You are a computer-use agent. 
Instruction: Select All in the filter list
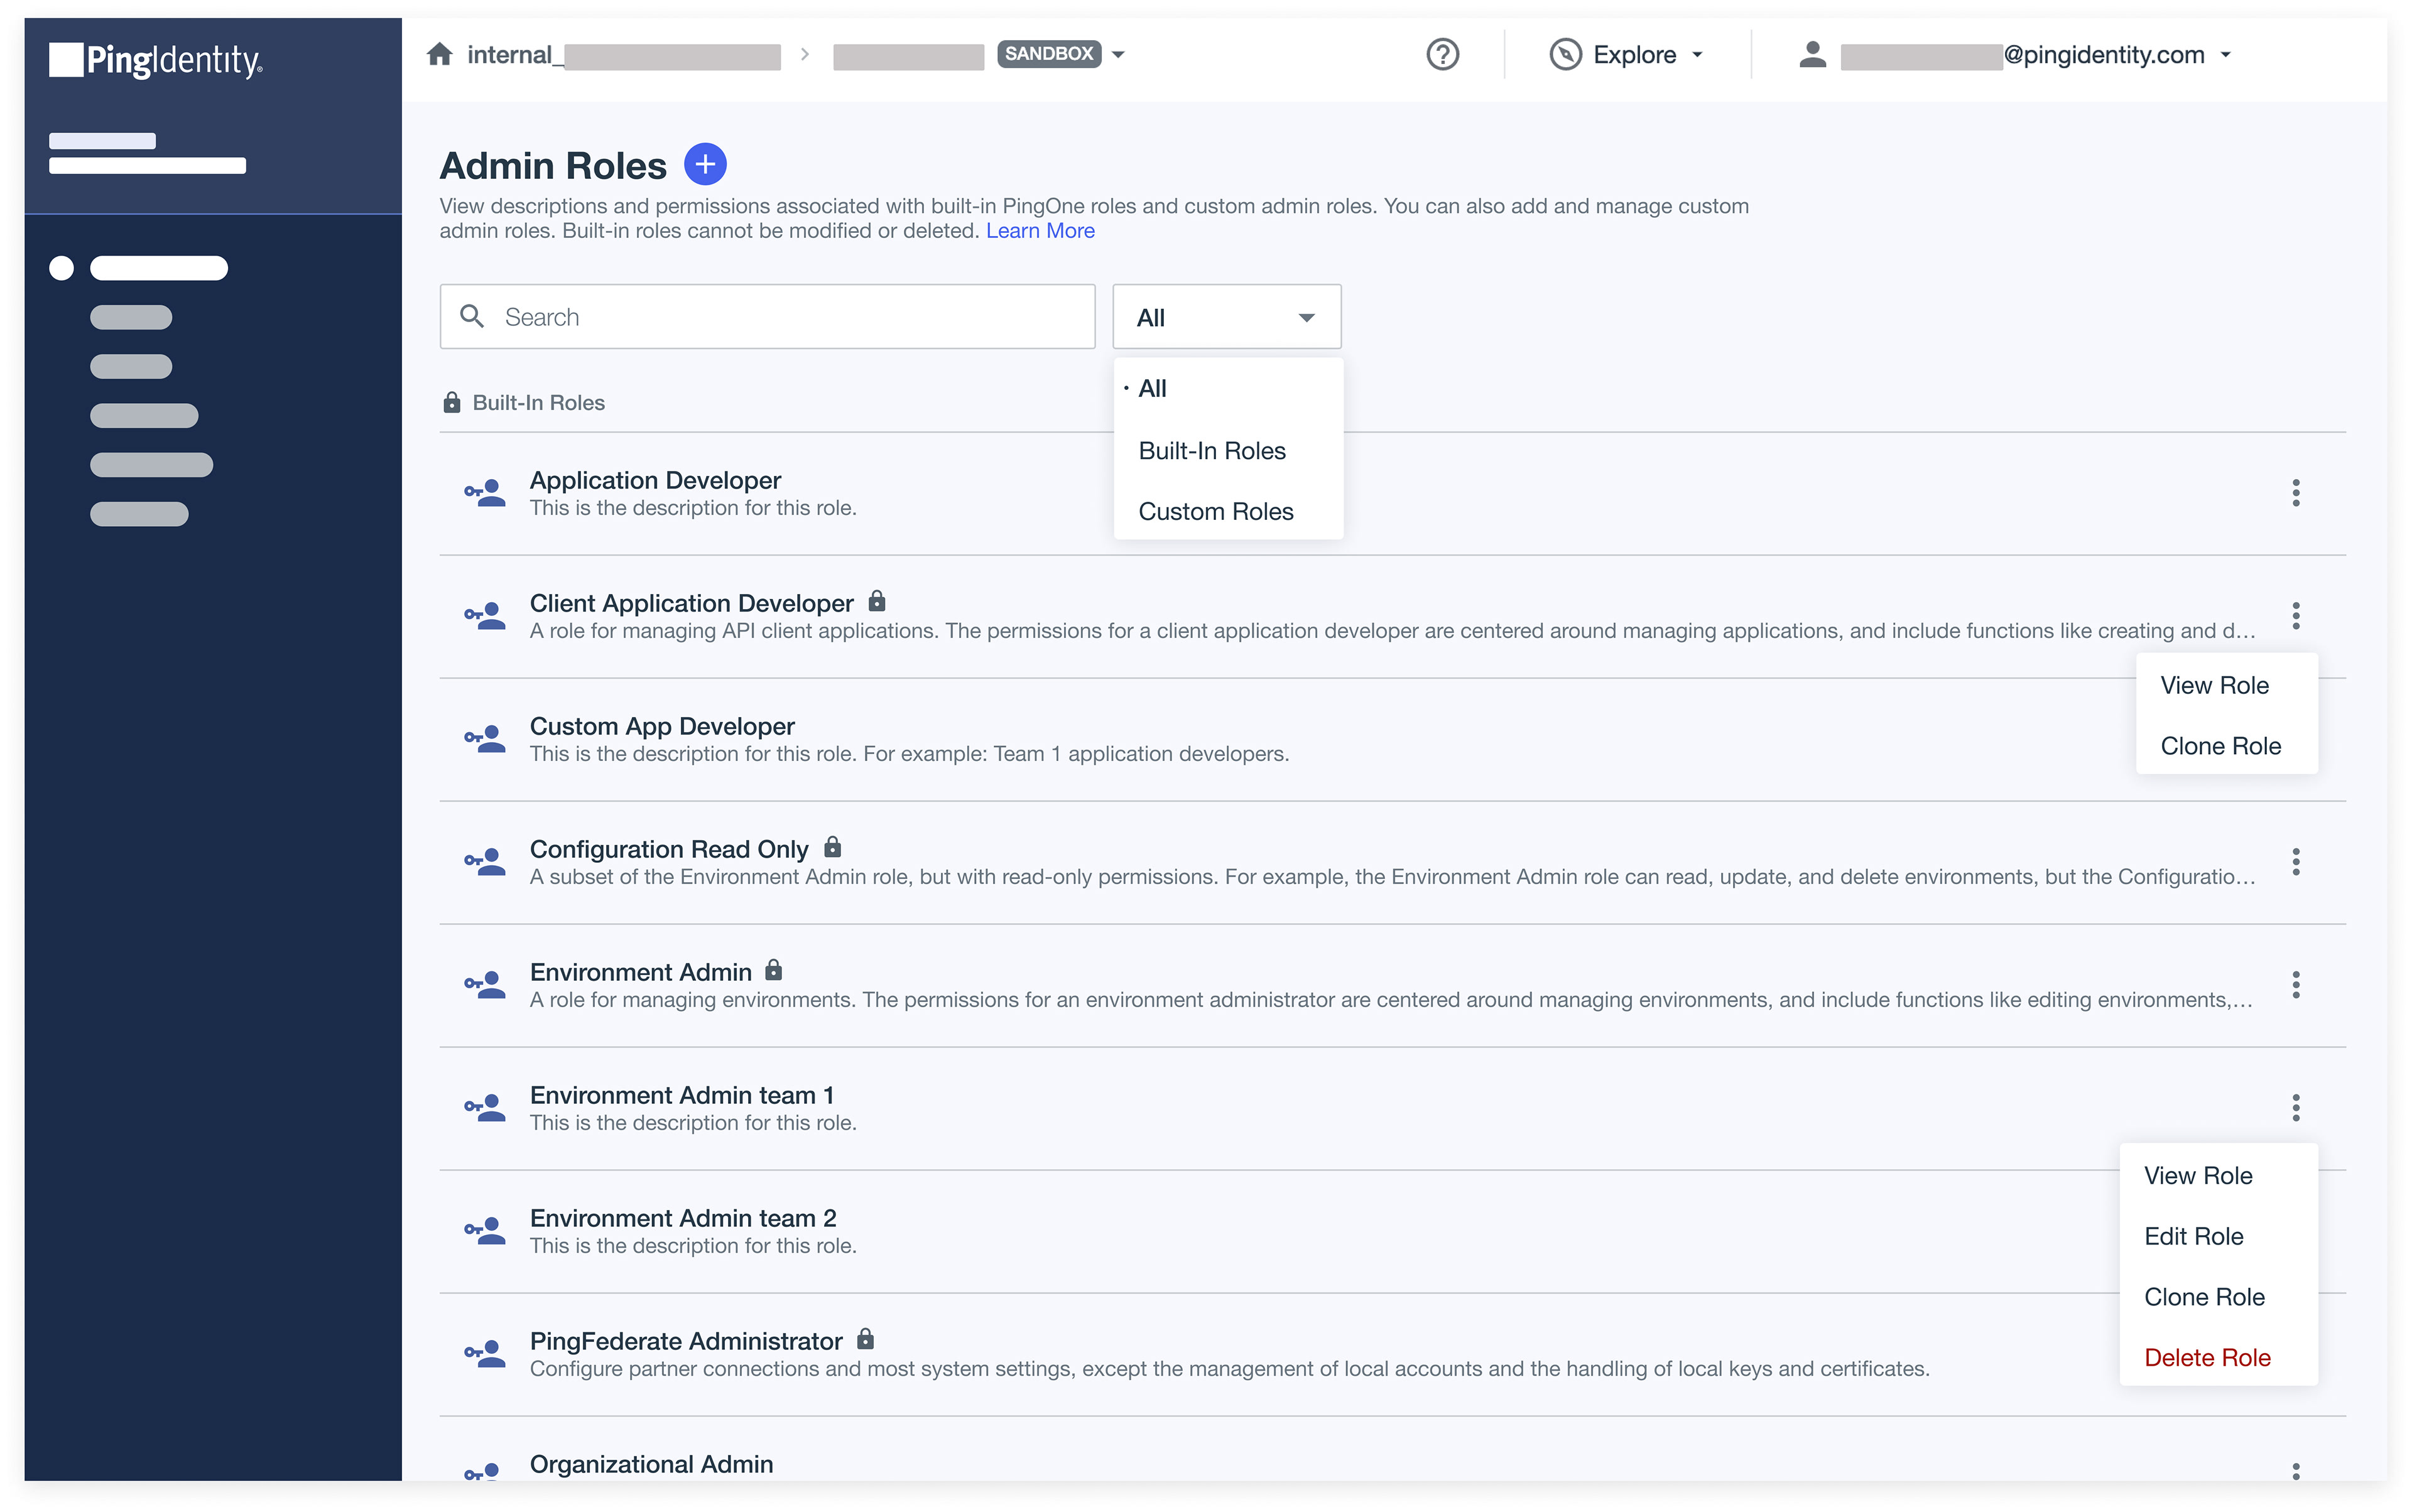click(1227, 389)
